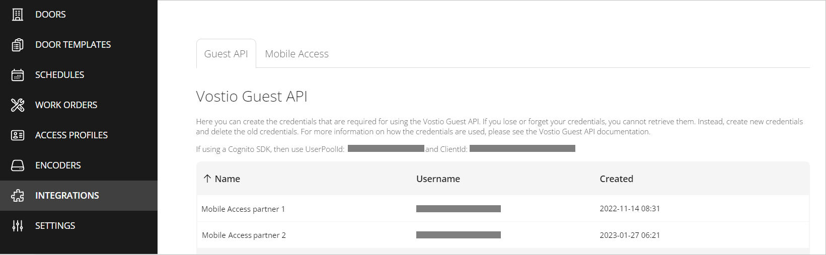Go to WORK ORDERS section label
Image resolution: width=826 pixels, height=255 pixels.
[x=66, y=105]
